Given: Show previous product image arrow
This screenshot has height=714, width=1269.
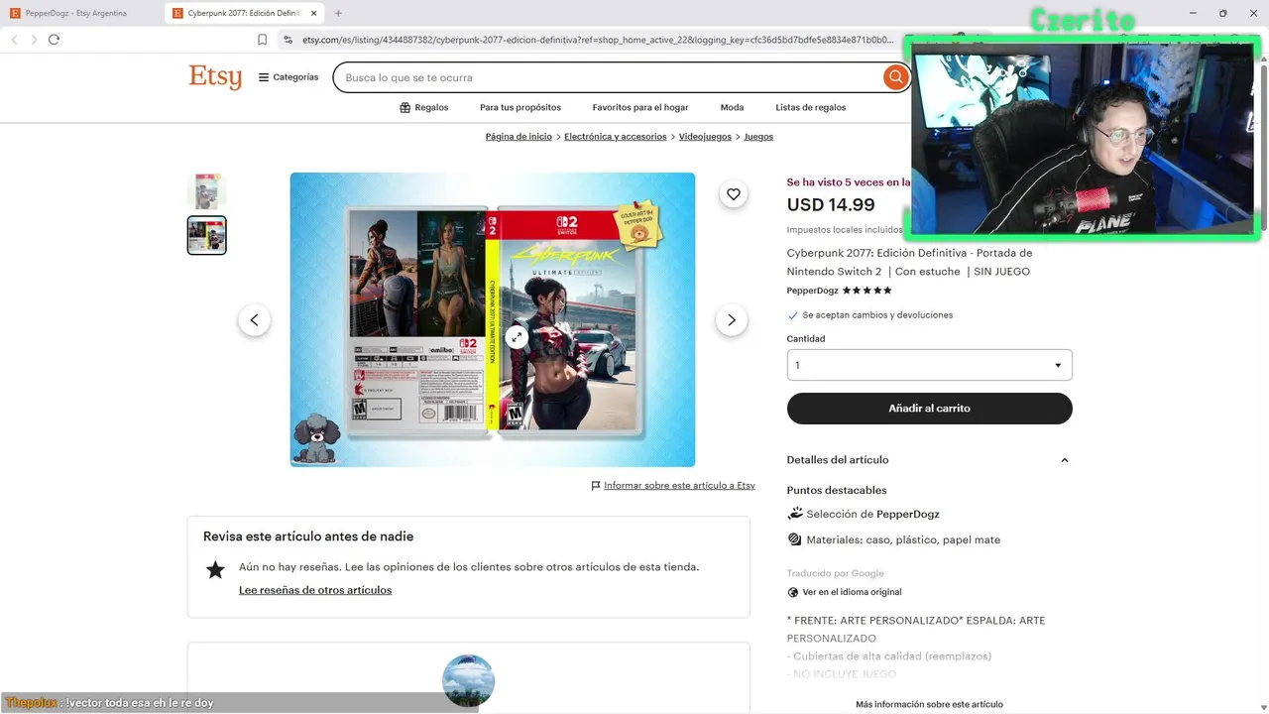Looking at the screenshot, I should [x=254, y=319].
